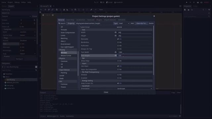Click the Test Width value slider field

coord(135,52)
